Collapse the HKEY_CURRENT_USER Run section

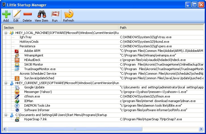tap(6, 83)
